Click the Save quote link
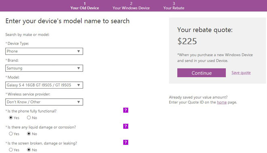This screenshot has height=153, width=267. tap(241, 72)
